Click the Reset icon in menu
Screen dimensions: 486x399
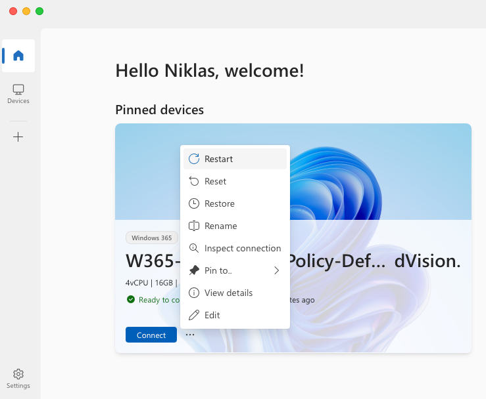click(x=194, y=181)
